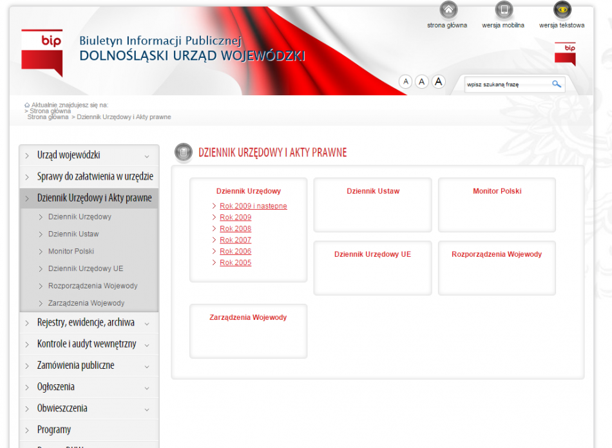Switch to wersja mobilna phone icon
This screenshot has height=448, width=612.
pos(504,10)
